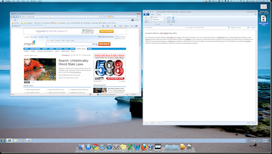Click View all link beside post date
Viewport: 272px width, 154px height.
[x=253, y=27]
